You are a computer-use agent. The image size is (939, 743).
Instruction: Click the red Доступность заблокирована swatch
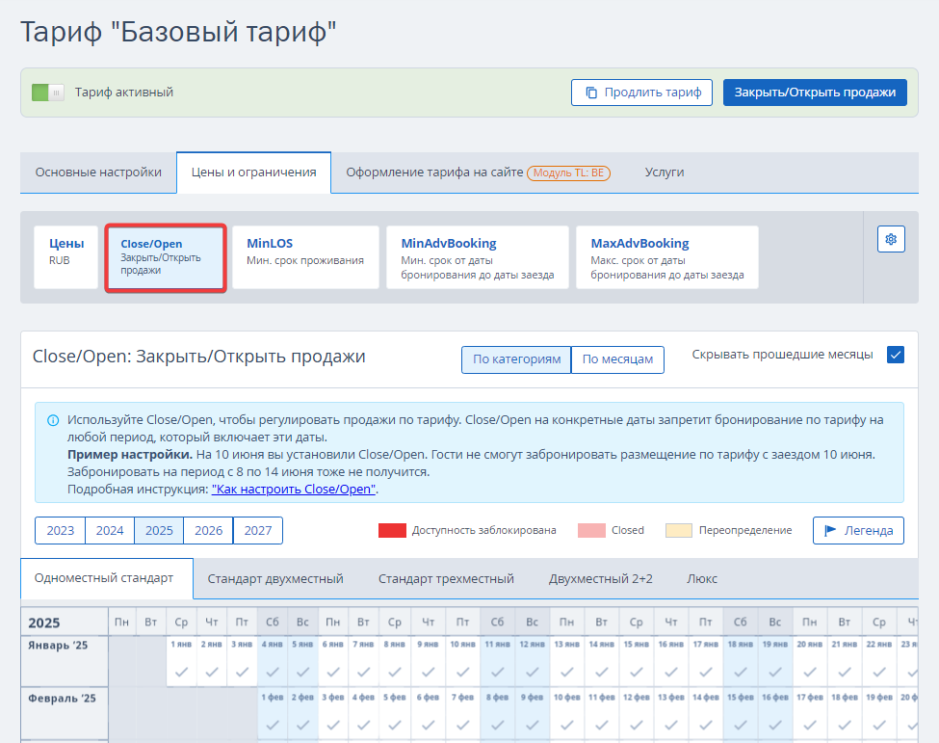tap(392, 531)
